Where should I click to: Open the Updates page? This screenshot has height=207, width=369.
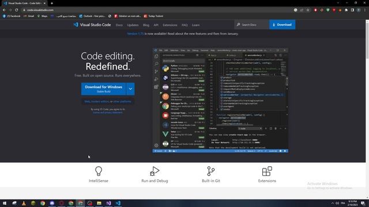click(x=133, y=25)
